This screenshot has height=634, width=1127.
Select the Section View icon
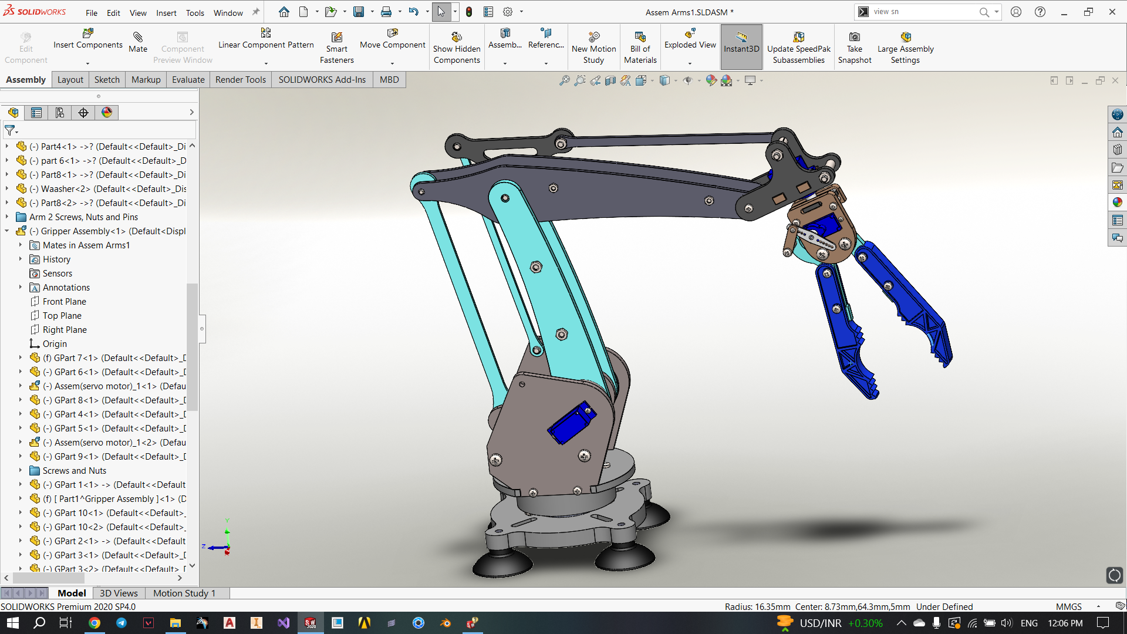[610, 80]
